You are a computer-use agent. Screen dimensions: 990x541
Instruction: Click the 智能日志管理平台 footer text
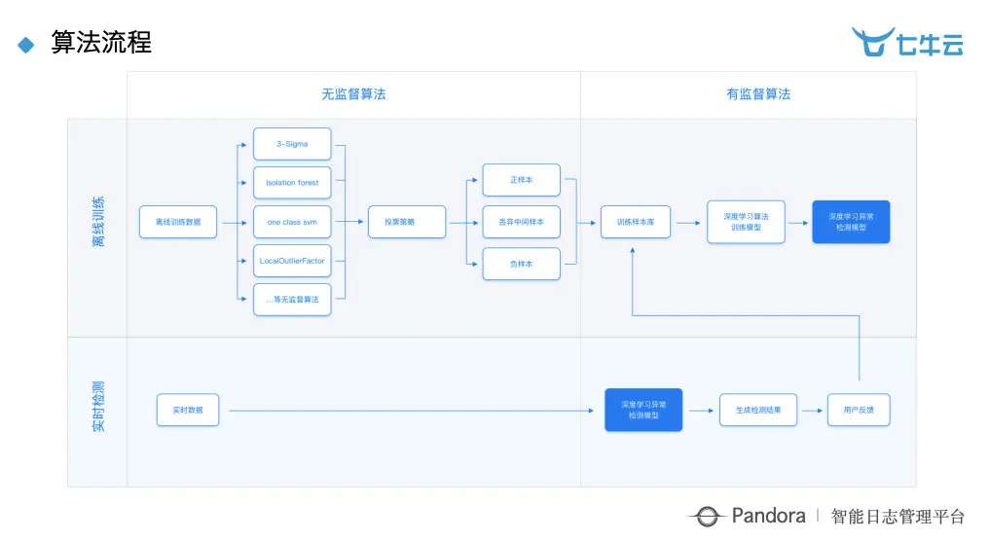tap(898, 517)
